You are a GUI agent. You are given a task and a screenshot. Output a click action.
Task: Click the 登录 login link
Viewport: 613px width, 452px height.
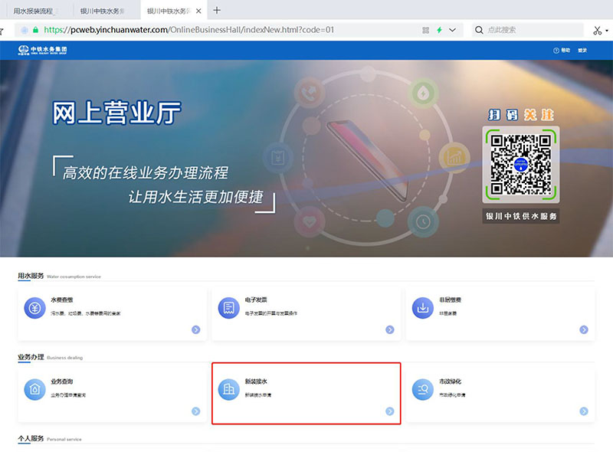582,50
